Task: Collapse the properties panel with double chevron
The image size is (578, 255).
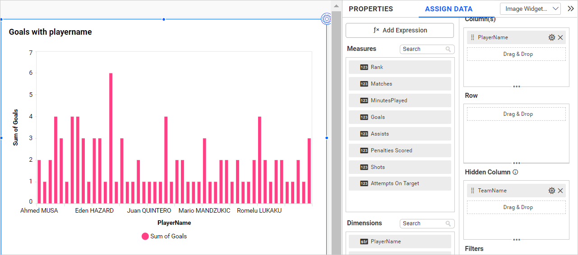Action: click(570, 9)
